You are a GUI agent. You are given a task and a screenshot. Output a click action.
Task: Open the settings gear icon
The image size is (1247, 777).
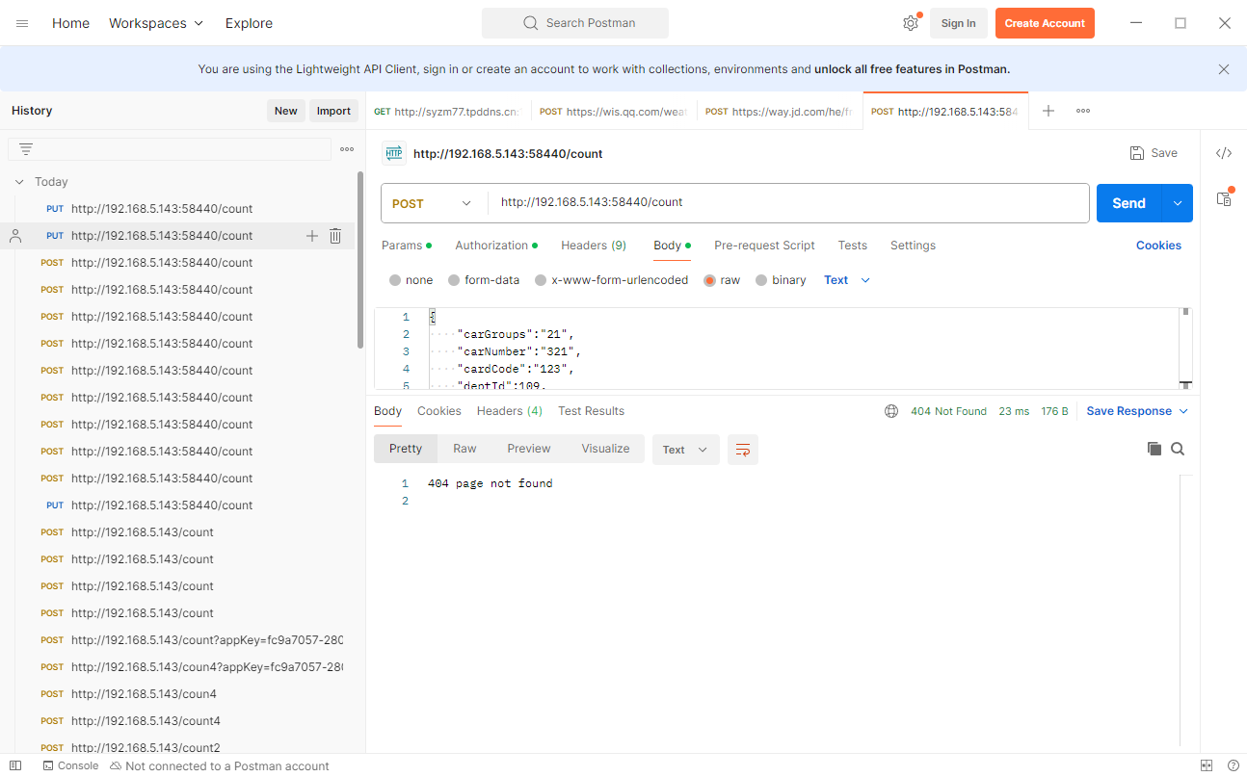point(911,23)
